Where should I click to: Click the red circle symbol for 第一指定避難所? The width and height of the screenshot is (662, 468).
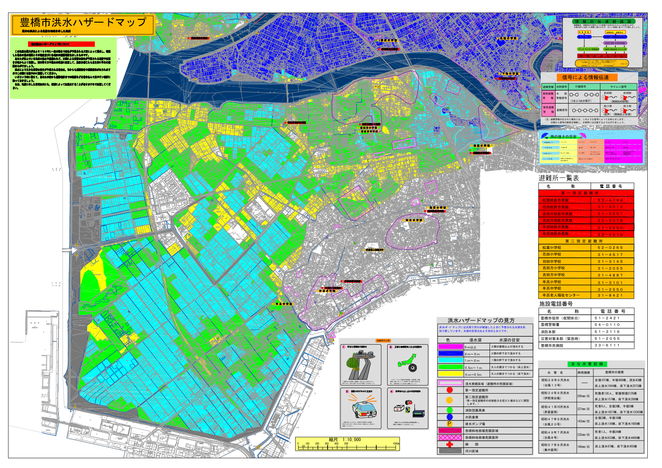[449, 390]
